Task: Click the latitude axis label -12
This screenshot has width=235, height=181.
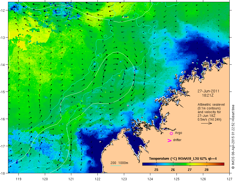Action: pos(3,10)
